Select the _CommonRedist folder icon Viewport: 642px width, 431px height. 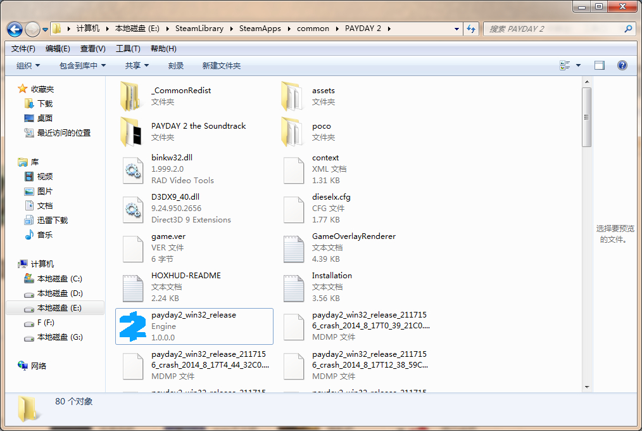[130, 96]
